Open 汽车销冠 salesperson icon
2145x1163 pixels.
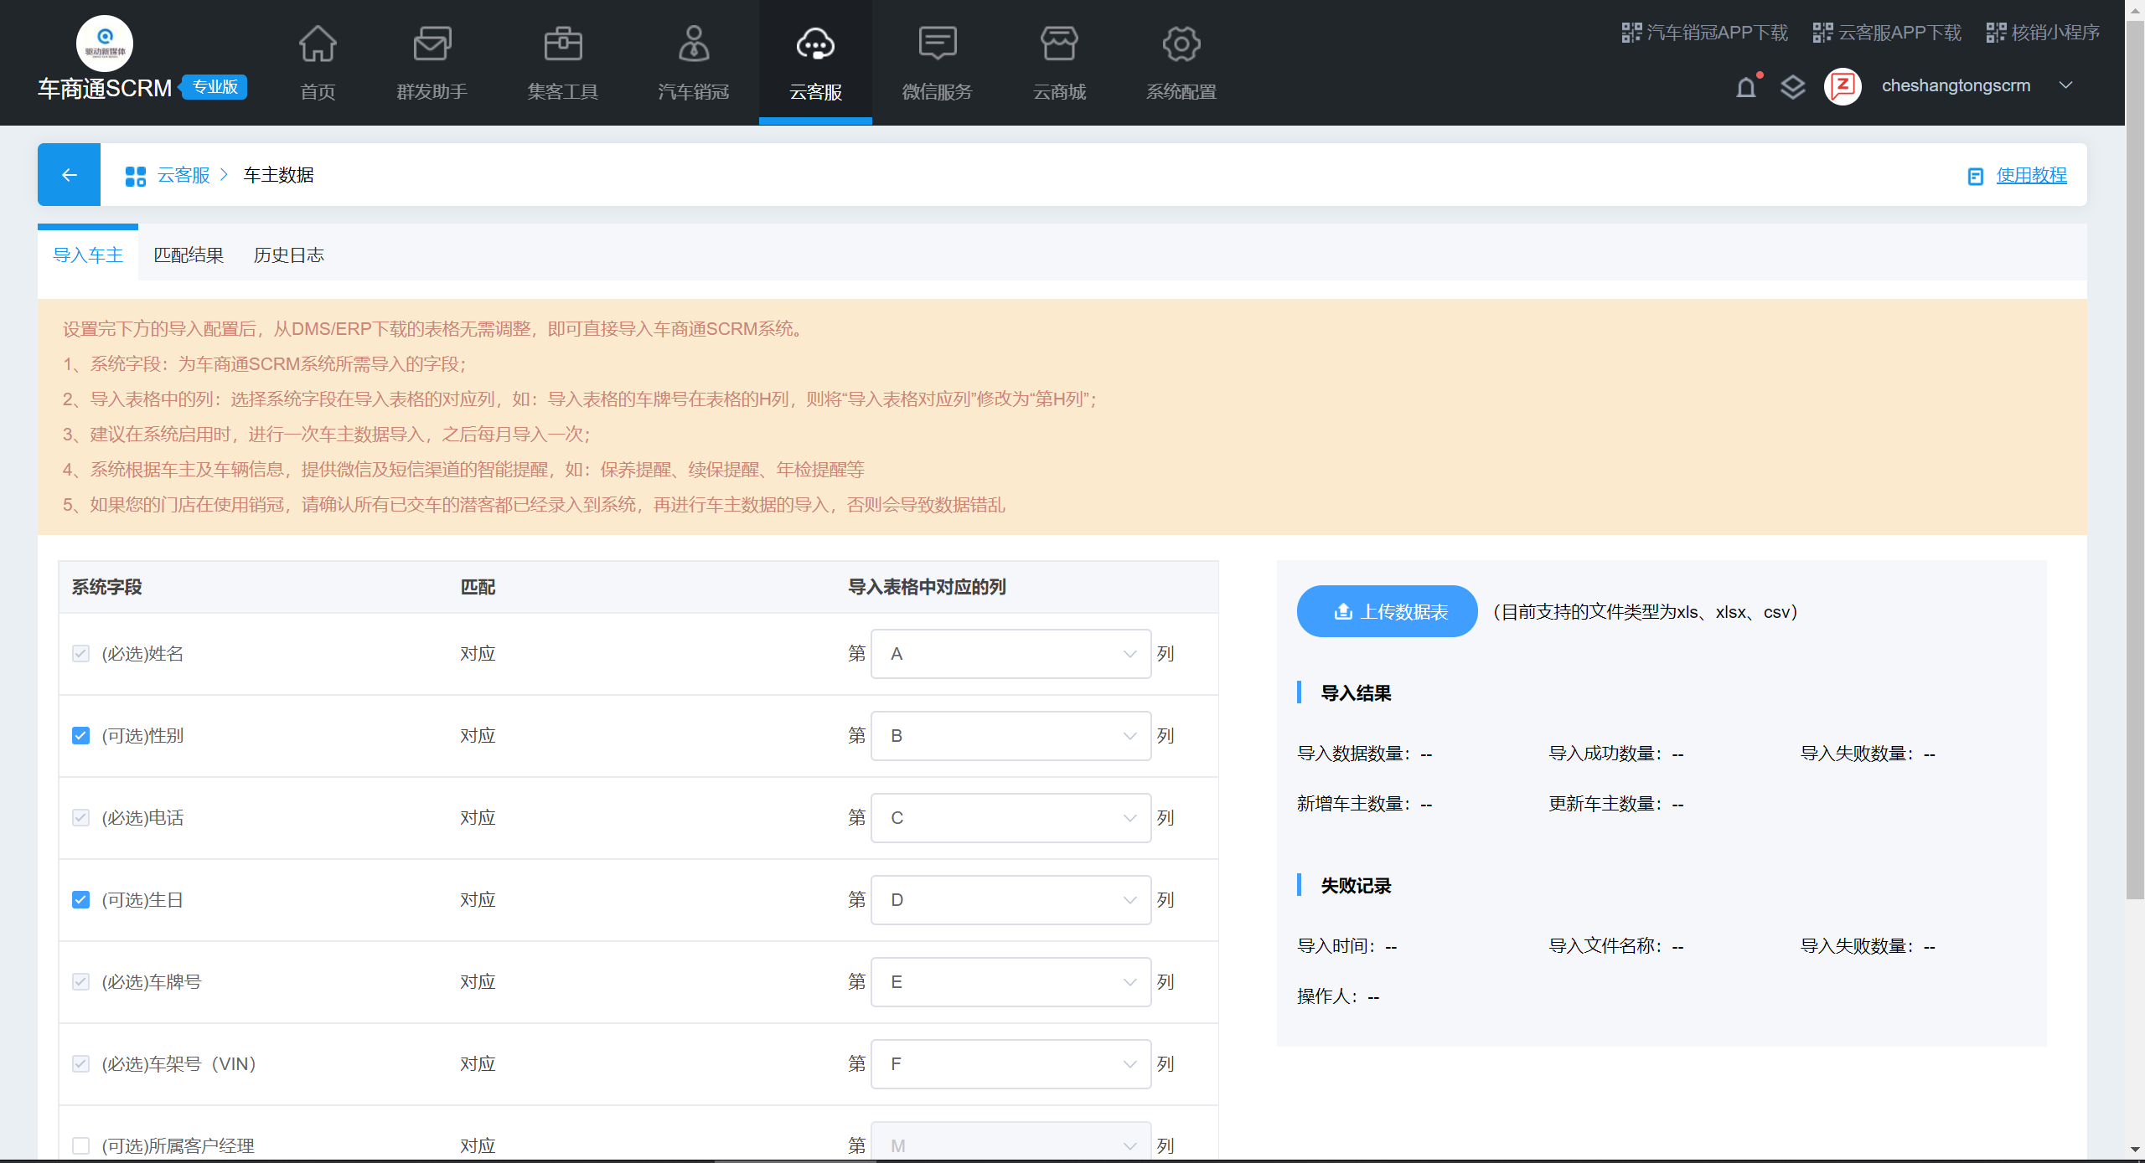pos(693,45)
